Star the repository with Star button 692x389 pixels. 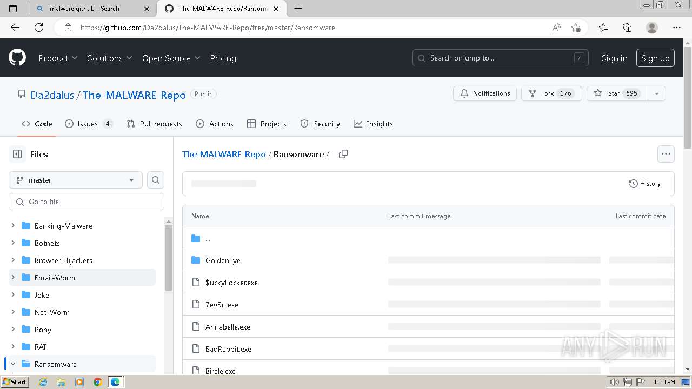point(617,93)
